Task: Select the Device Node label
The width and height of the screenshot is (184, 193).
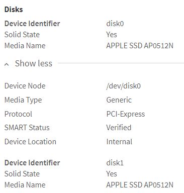Action: [25, 86]
